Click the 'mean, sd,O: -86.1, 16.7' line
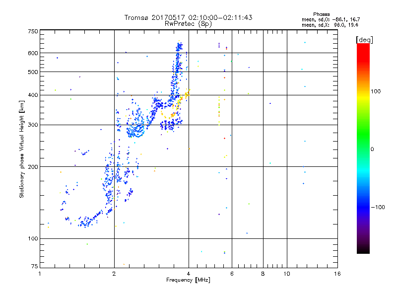Viewport: 397px width, 298px height. click(331, 19)
